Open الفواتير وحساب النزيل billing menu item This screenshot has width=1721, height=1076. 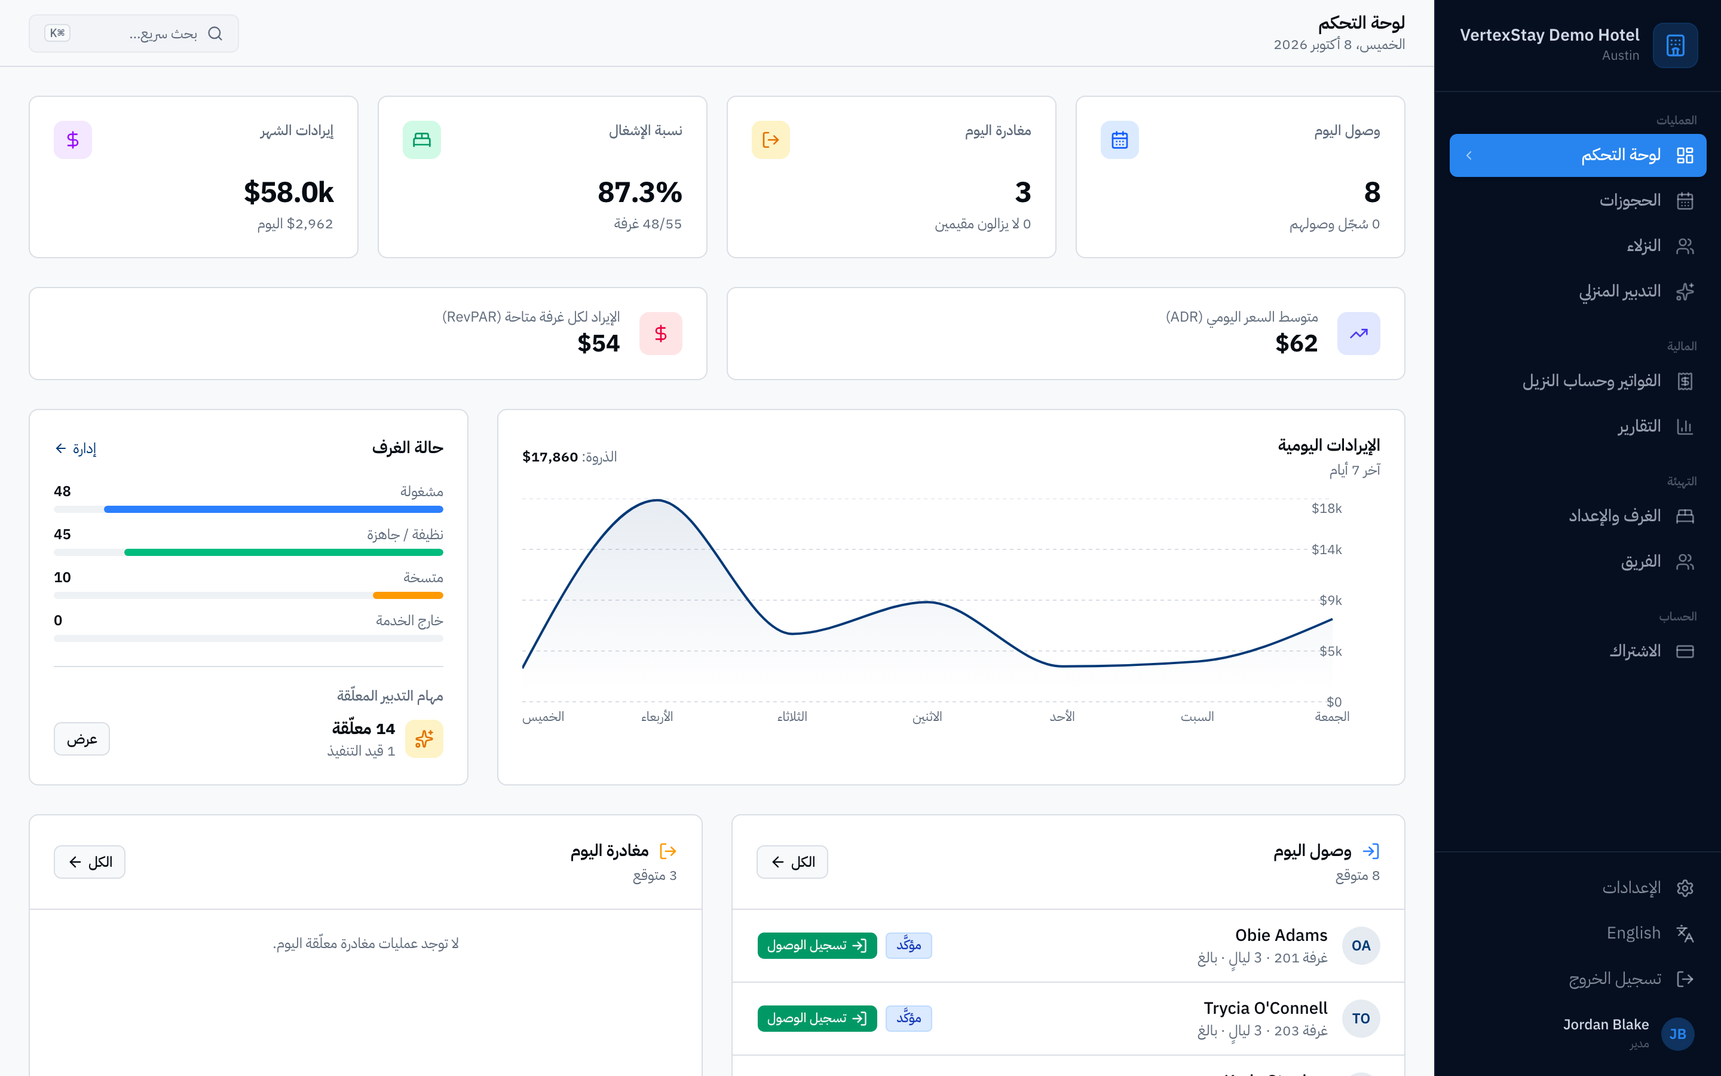1578,381
